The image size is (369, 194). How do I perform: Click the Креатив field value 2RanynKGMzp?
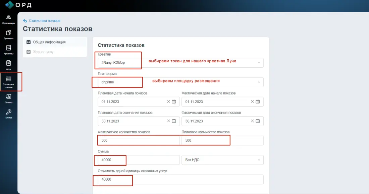tap(113, 63)
